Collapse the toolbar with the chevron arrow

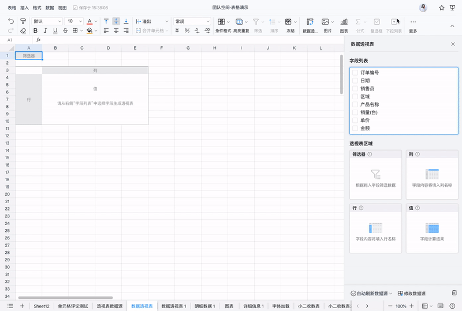click(452, 26)
